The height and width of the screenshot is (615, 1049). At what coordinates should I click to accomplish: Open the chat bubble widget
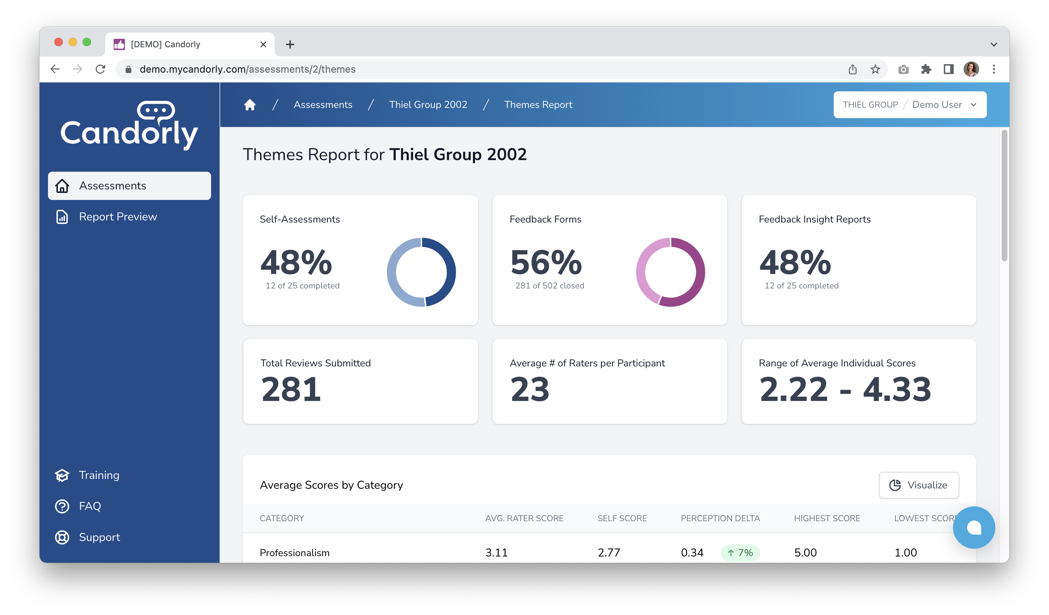click(x=974, y=527)
